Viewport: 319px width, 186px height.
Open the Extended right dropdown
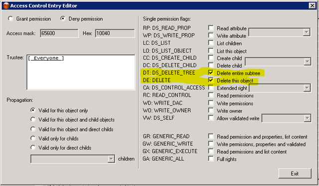[x=307, y=88]
